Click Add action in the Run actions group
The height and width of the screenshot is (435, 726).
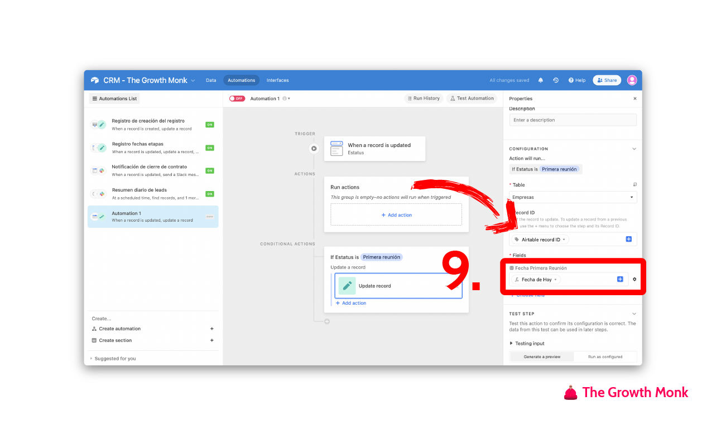(396, 214)
